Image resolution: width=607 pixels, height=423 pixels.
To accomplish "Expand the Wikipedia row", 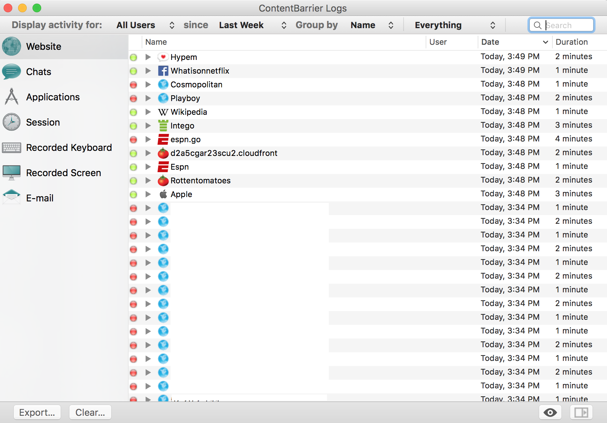I will coord(148,112).
